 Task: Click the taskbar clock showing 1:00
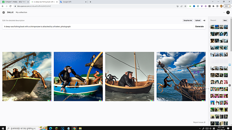[x=221, y=128]
